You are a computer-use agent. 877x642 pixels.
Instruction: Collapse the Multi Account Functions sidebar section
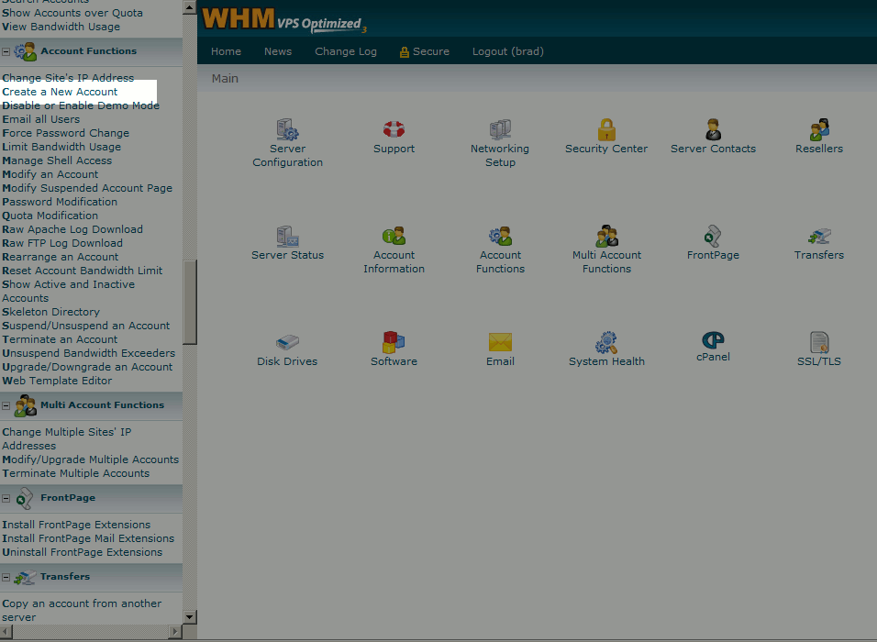tap(6, 405)
